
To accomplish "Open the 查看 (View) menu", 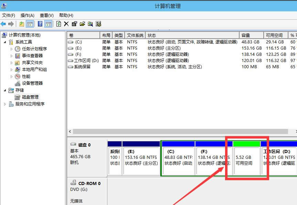I will pyautogui.click(x=46, y=15).
